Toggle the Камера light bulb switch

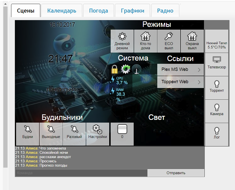pos(217,111)
